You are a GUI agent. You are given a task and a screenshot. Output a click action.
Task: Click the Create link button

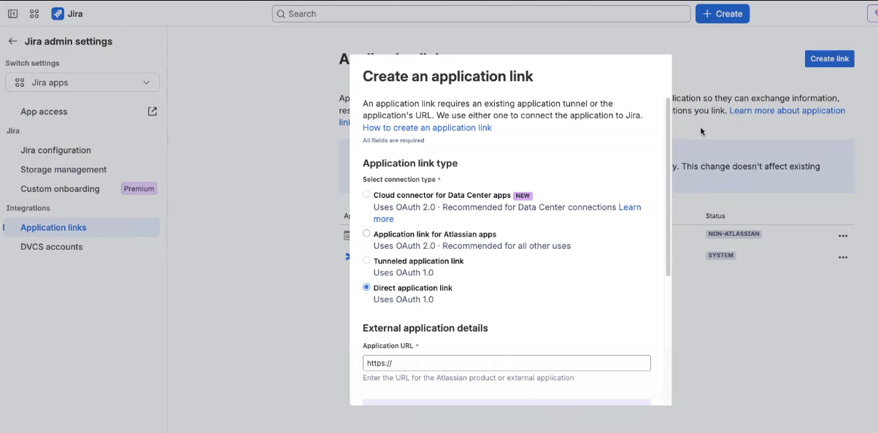click(830, 58)
